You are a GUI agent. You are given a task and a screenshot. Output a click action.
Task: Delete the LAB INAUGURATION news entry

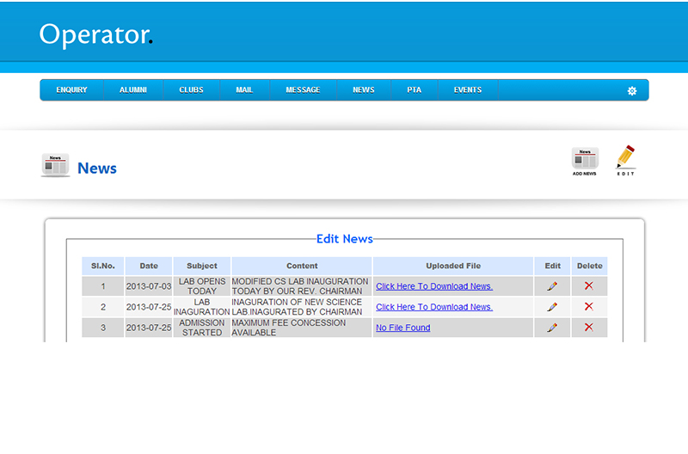point(589,307)
